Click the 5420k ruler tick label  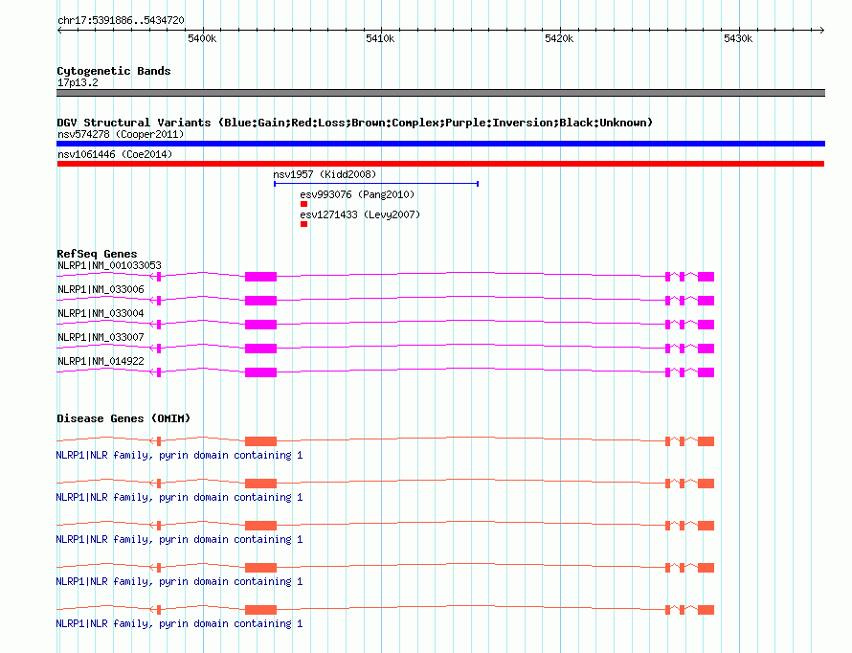(x=558, y=38)
